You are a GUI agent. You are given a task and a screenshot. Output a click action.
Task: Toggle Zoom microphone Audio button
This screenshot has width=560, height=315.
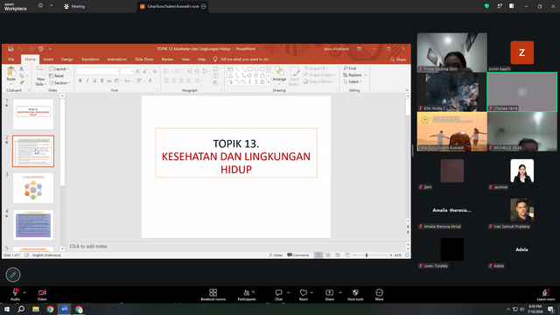click(x=15, y=295)
